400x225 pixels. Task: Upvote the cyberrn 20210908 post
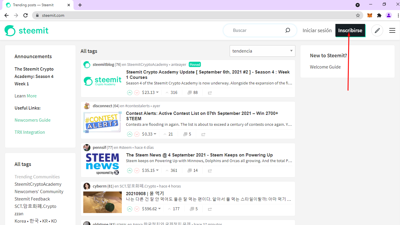(129, 209)
